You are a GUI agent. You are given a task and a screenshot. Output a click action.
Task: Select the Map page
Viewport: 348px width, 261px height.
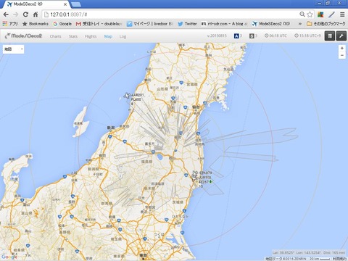tap(108, 36)
